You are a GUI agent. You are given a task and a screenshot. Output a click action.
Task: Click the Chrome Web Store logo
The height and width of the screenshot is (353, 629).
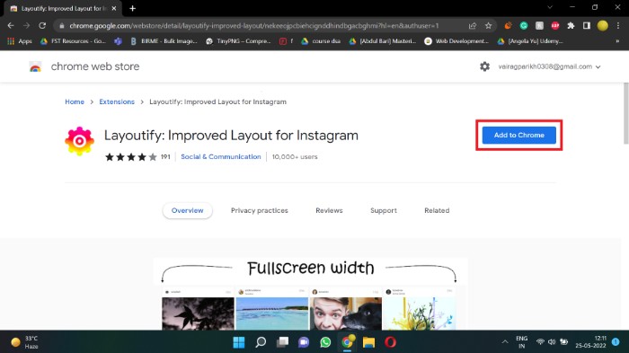coord(35,67)
